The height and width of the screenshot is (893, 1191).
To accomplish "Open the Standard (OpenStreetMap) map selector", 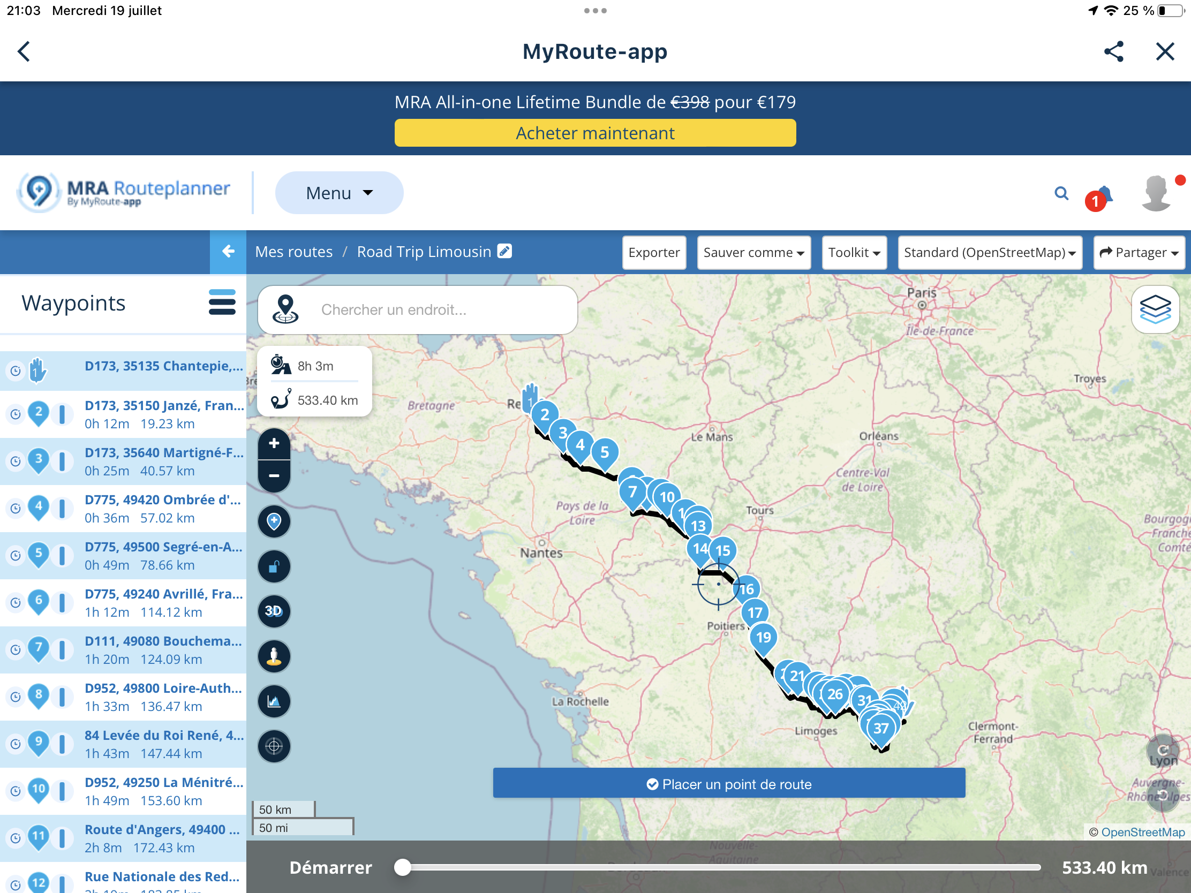I will pyautogui.click(x=990, y=253).
